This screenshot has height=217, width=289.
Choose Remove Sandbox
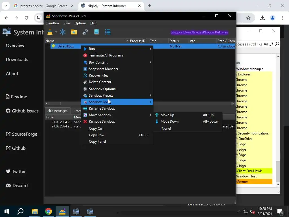[117, 121]
